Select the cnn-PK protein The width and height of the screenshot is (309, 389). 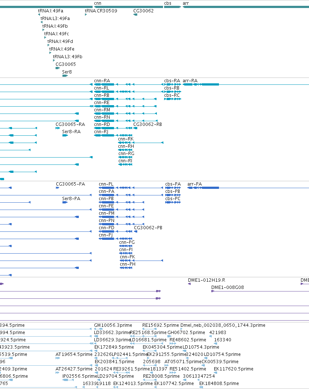click(127, 257)
